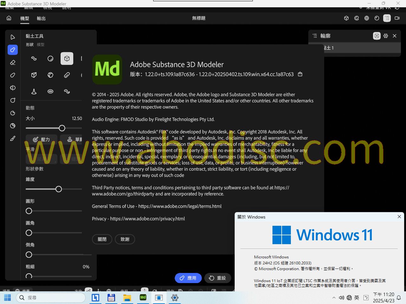Open the volume control in system tray
This screenshot has height=304, width=406.
[x=342, y=298]
